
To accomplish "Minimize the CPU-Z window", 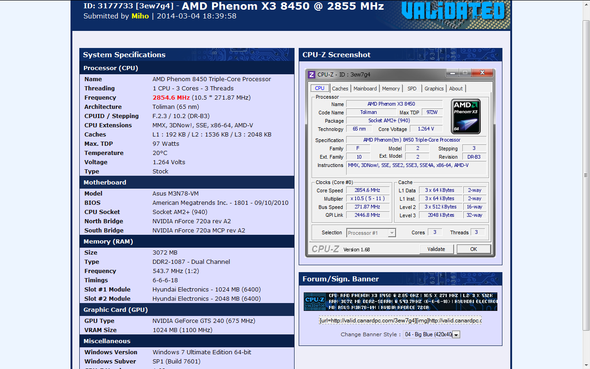I will click(x=452, y=73).
